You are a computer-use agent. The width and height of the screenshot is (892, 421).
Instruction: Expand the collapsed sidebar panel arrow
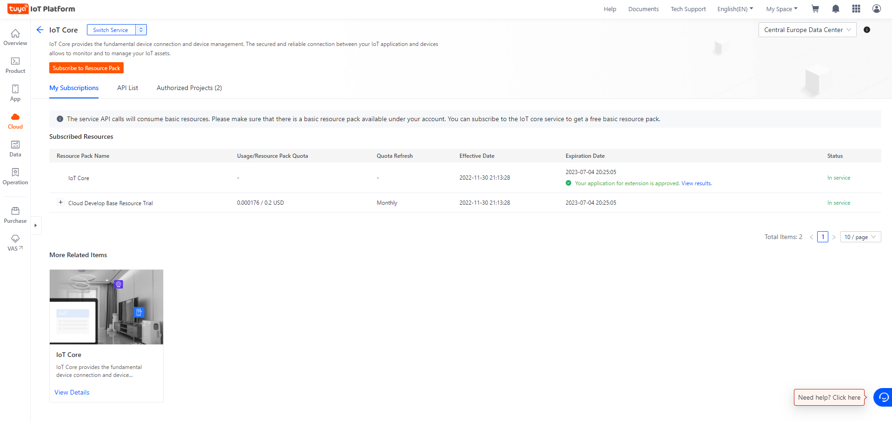pos(36,226)
